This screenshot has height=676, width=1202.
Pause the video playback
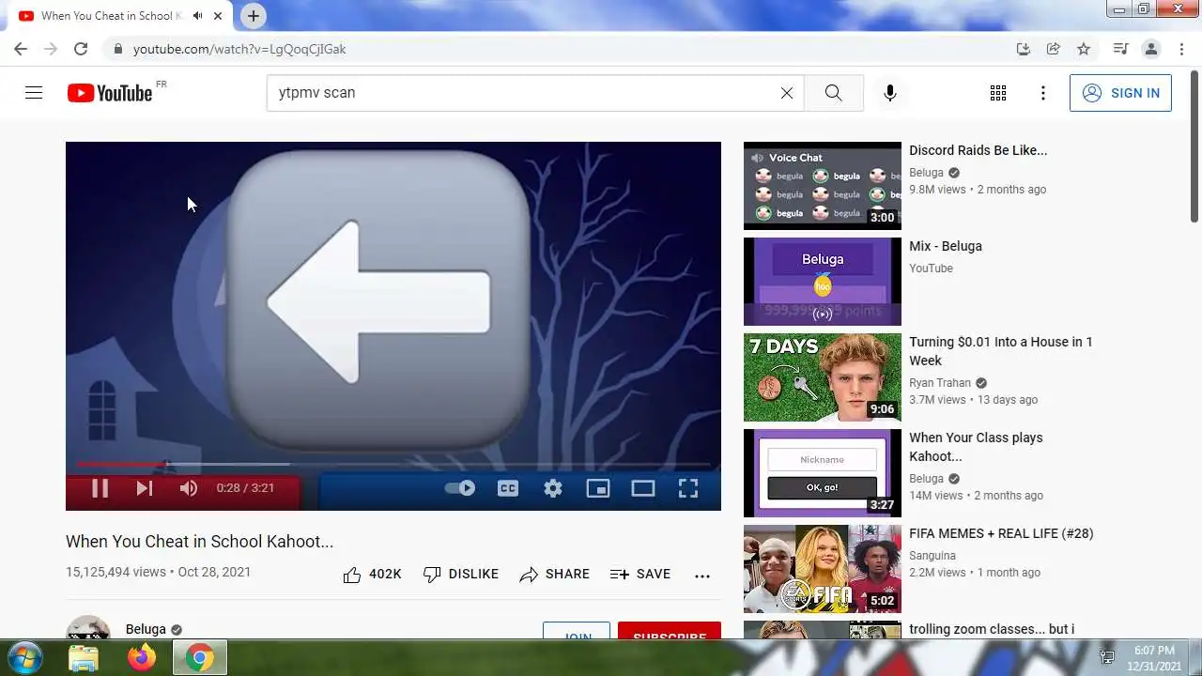[x=100, y=488]
